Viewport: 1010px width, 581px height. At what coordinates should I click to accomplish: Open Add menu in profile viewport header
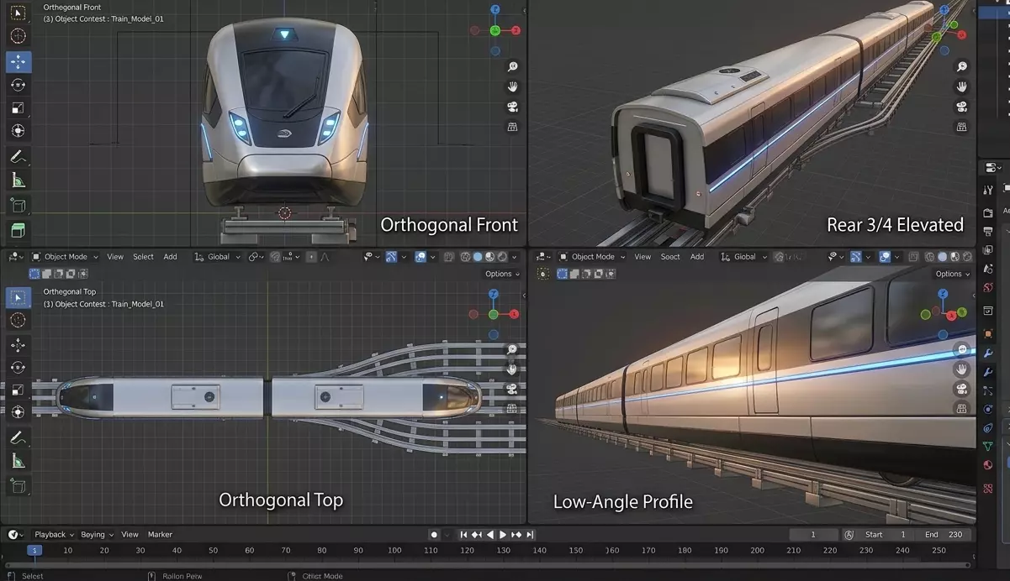point(697,257)
